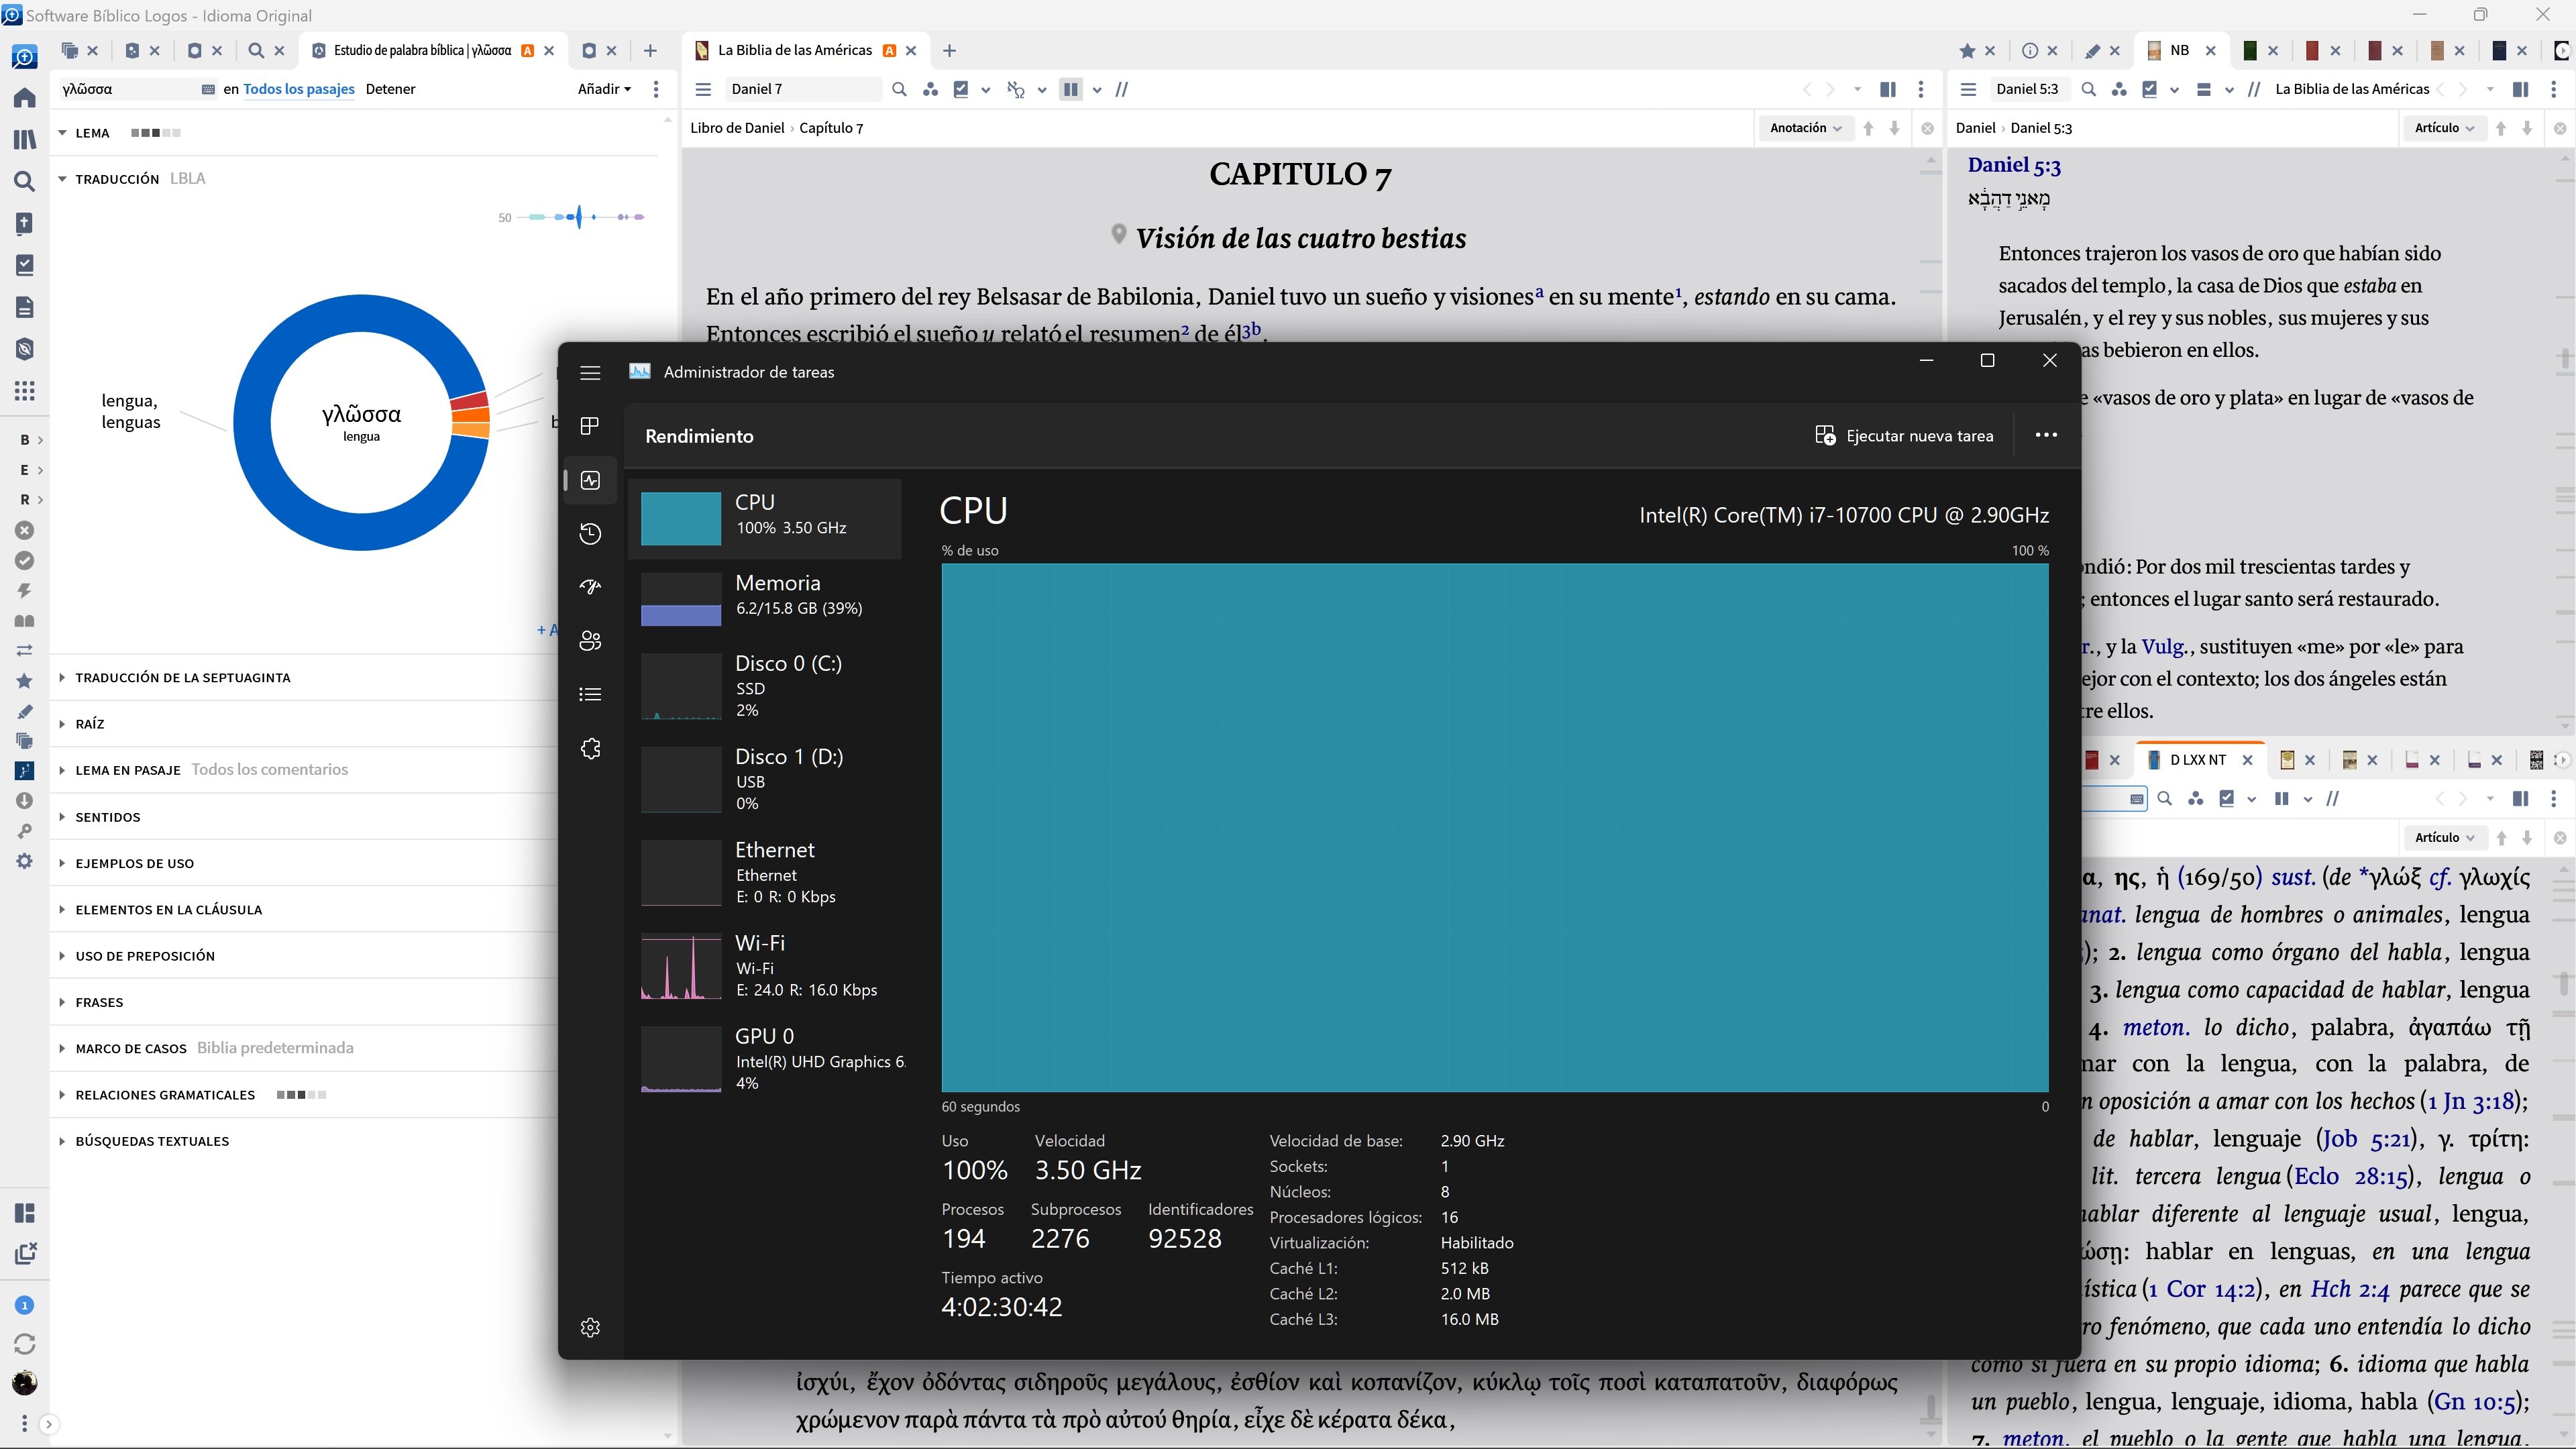2576x1449 pixels.
Task: Collapse the LEMA section
Action: click(62, 132)
